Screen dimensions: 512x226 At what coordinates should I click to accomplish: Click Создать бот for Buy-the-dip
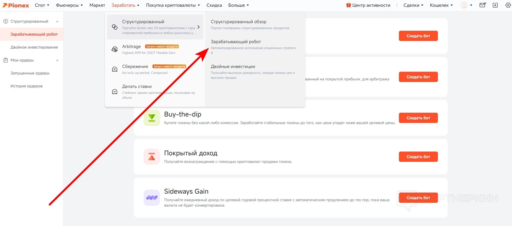[x=418, y=118]
